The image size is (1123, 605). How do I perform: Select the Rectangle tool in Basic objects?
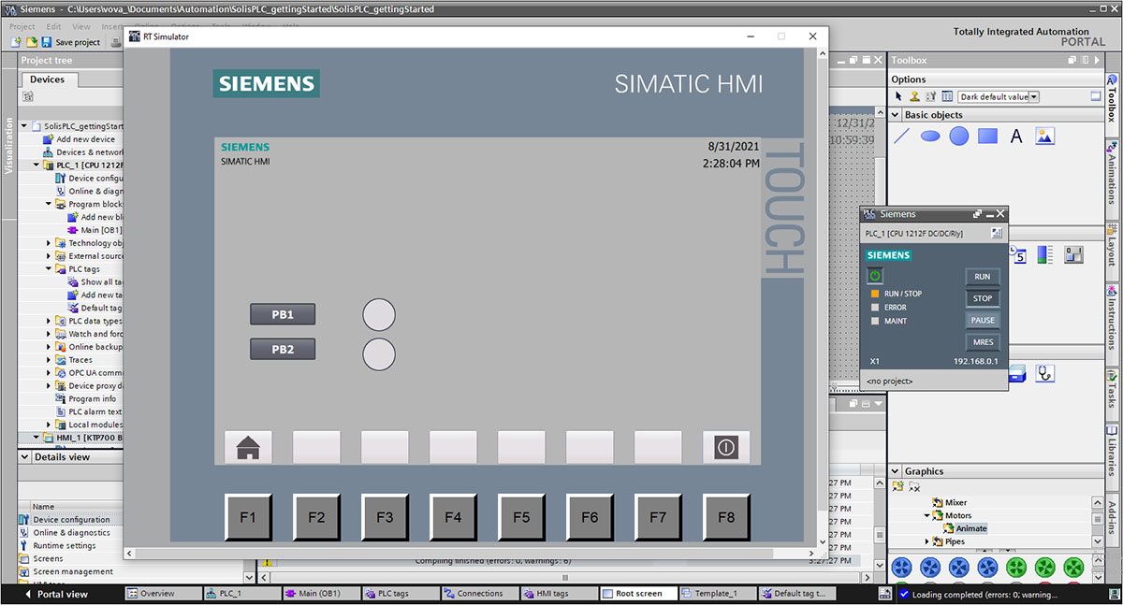[987, 137]
